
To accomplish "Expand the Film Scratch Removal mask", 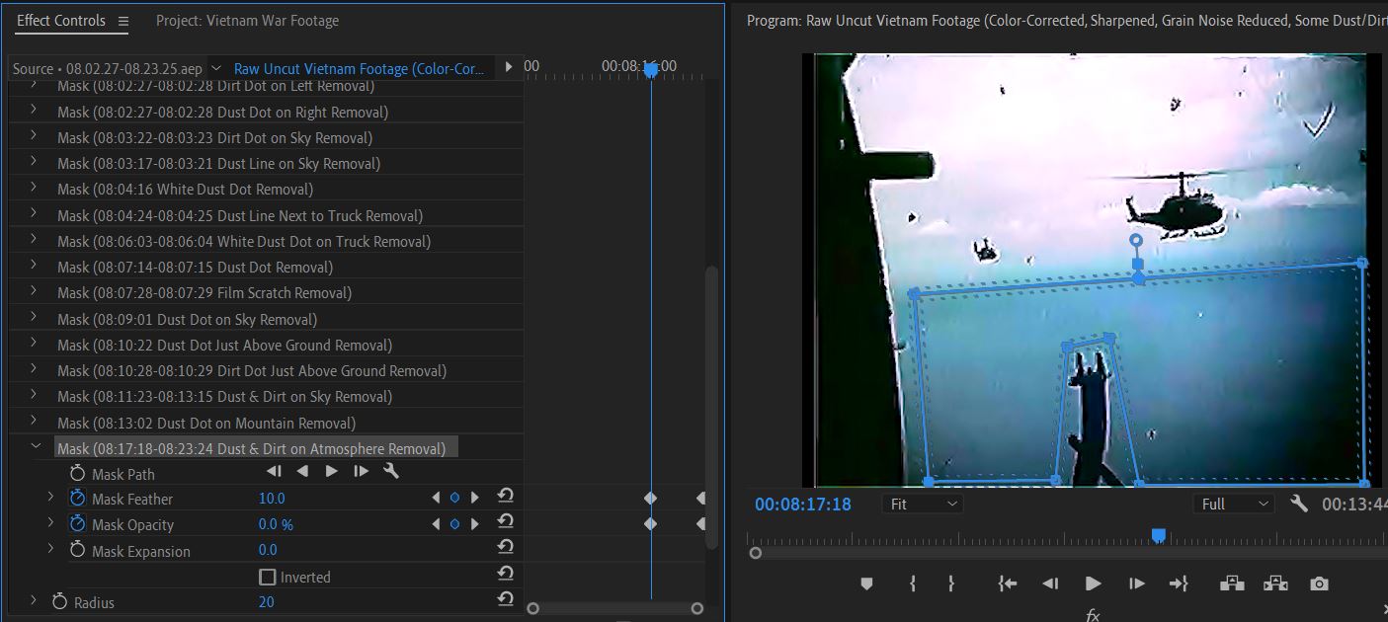I will pyautogui.click(x=33, y=291).
